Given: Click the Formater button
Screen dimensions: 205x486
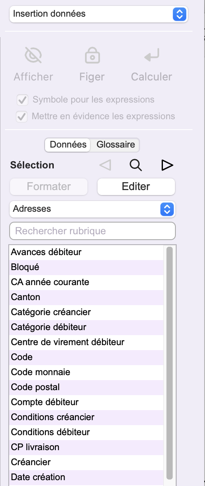Looking at the screenshot, I should click(49, 187).
